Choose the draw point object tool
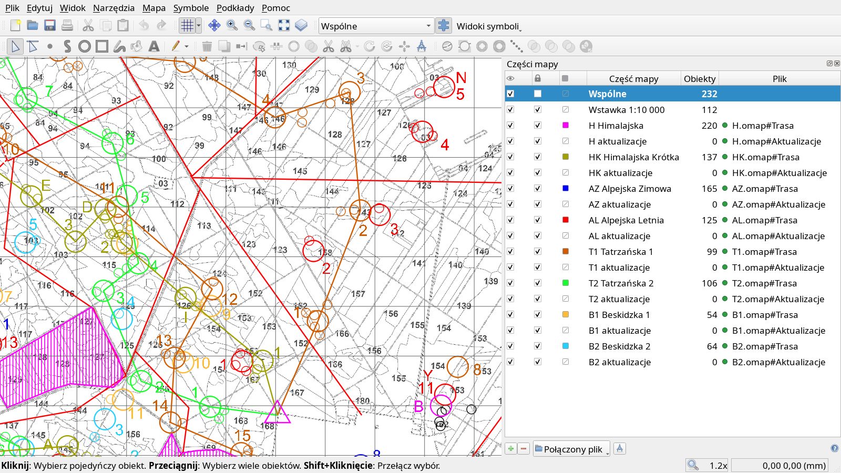841x473 pixels. (50, 46)
